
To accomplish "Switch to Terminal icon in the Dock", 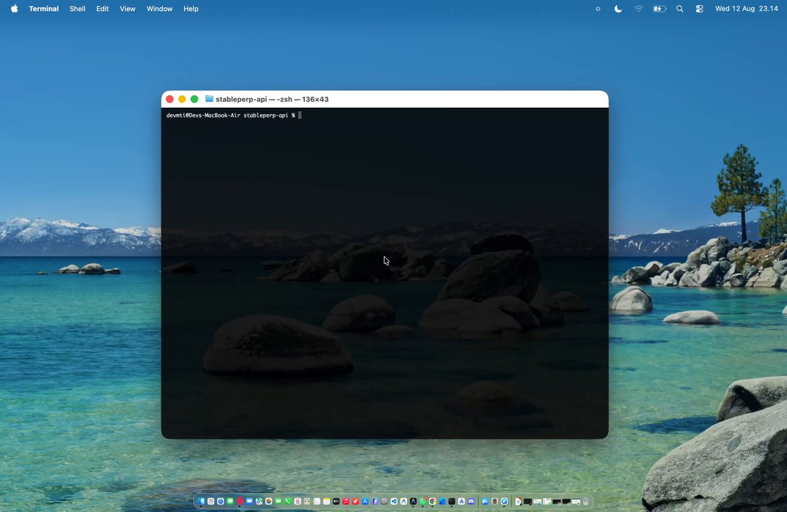I will (452, 501).
